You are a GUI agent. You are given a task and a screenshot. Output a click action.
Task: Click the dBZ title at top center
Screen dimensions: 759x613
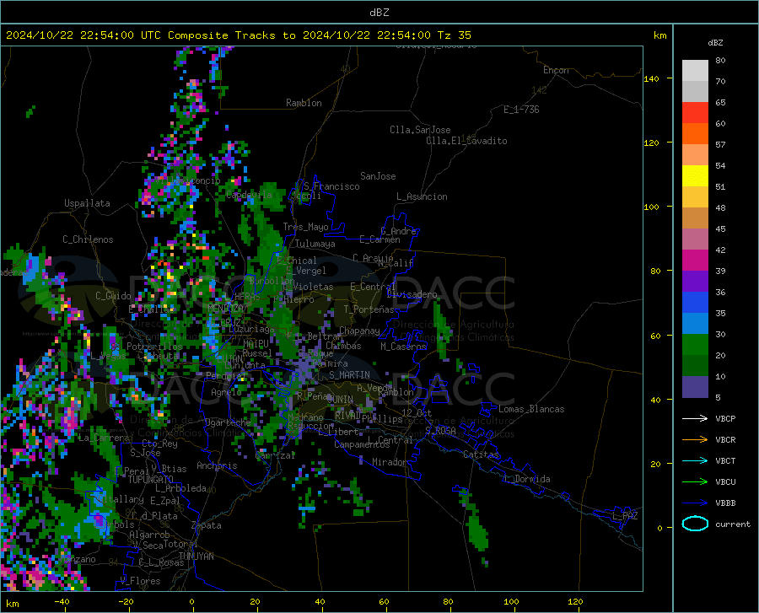pyautogui.click(x=379, y=13)
